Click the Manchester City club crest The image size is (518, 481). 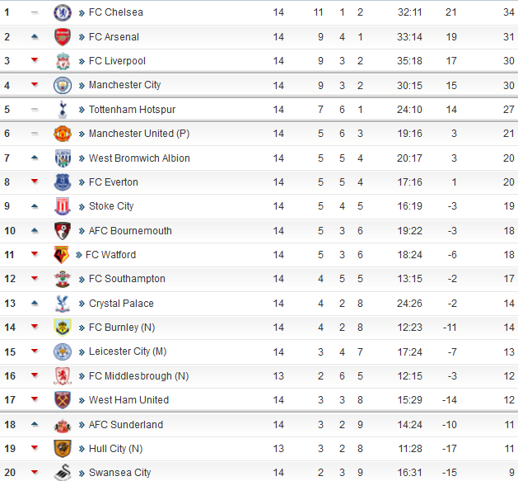pos(63,86)
